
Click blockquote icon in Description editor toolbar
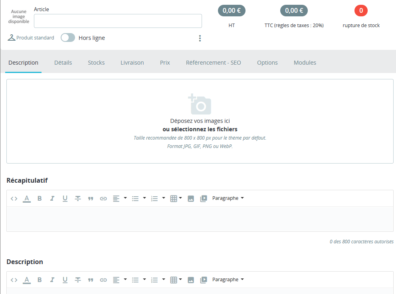click(x=91, y=280)
